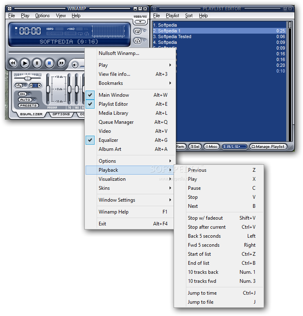Click the right arrow of crossfade stepper
303x316 pixels.
[x=40, y=85]
